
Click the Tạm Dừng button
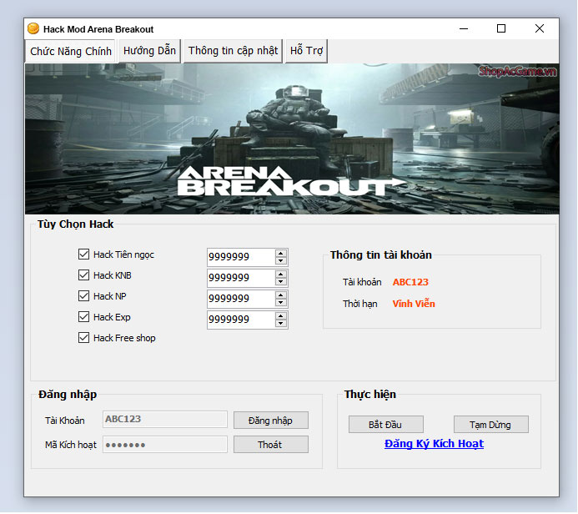pyautogui.click(x=491, y=425)
